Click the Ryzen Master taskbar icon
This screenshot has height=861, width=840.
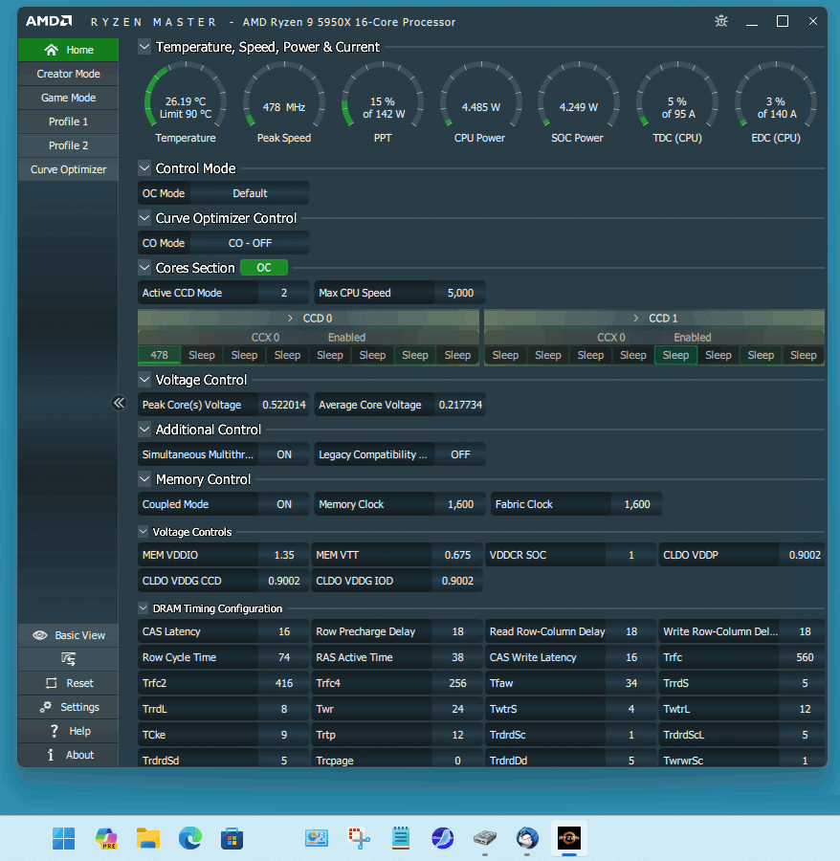[x=569, y=838]
